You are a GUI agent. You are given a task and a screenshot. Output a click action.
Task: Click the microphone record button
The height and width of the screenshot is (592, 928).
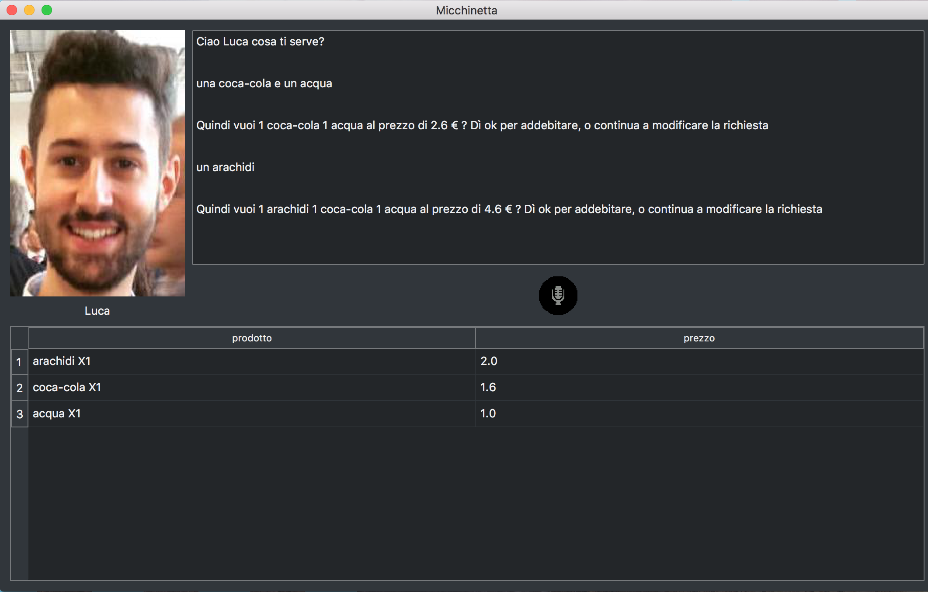[558, 296]
